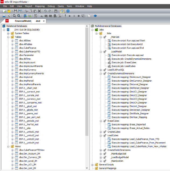Click the blue diamond toolbar icon

coord(95,16)
